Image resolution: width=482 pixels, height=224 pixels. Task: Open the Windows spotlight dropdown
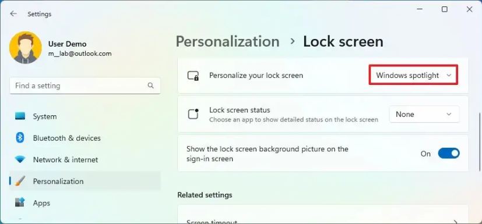413,75
